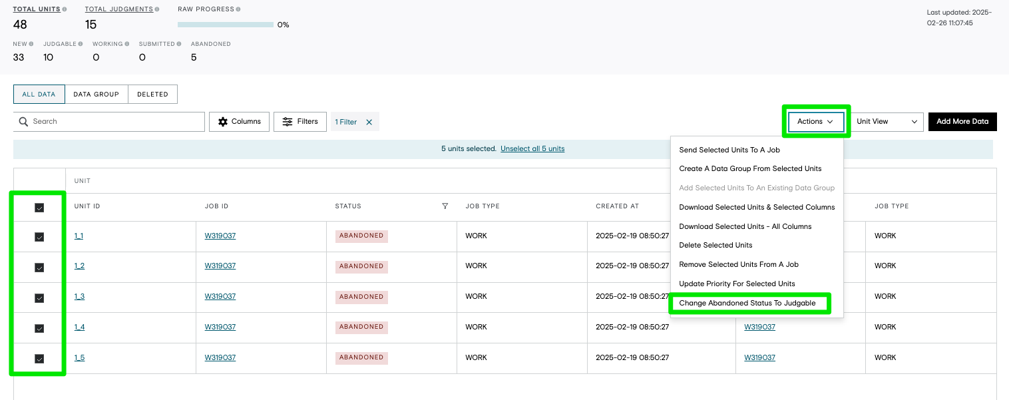
Task: Choose Update Priority For Selected Units
Action: (x=757, y=284)
